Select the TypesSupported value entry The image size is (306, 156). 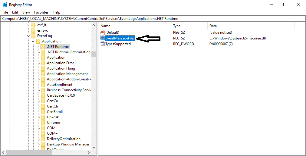(118, 44)
